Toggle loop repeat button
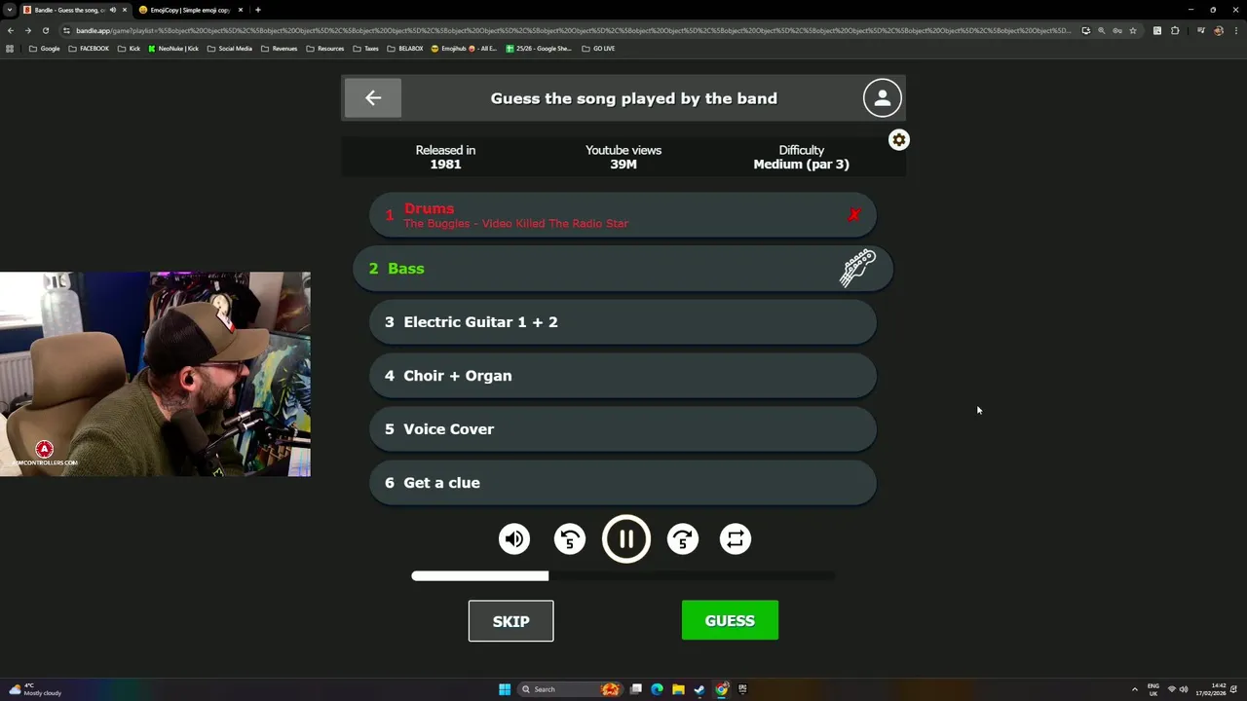The image size is (1247, 701). point(736,538)
